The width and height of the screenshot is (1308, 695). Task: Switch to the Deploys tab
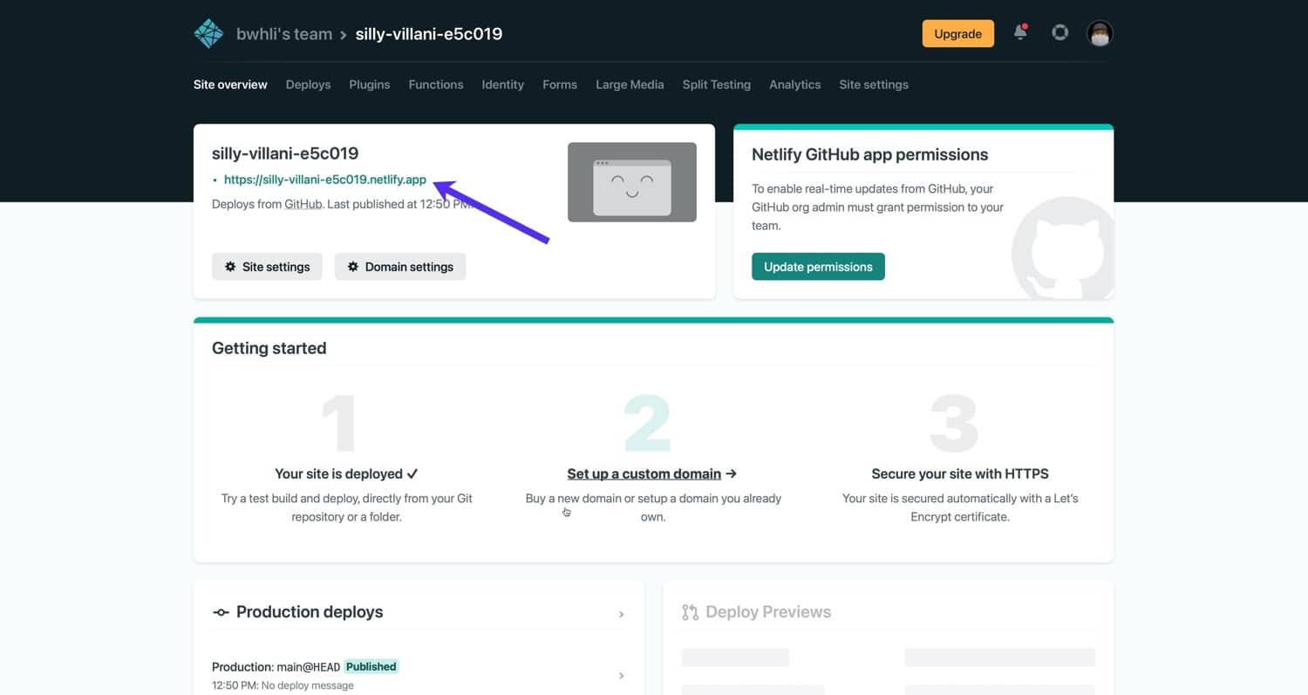307,85
